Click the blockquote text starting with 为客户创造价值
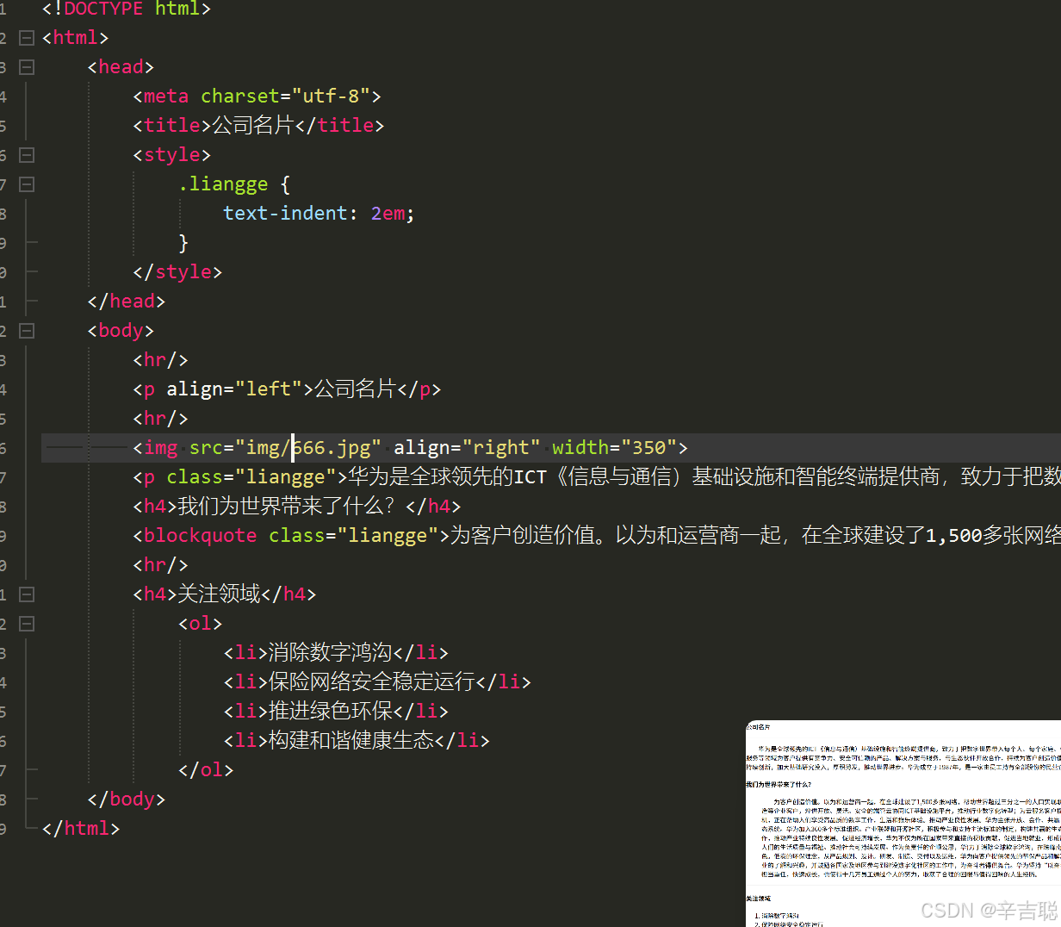 click(x=755, y=536)
